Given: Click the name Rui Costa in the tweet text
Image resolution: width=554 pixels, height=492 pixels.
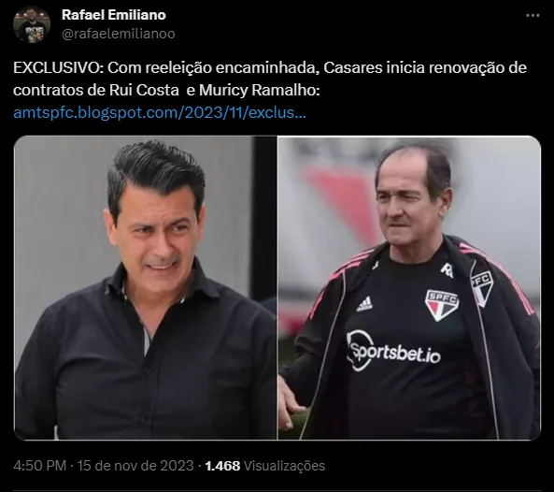Looking at the screenshot, I should 144,90.
